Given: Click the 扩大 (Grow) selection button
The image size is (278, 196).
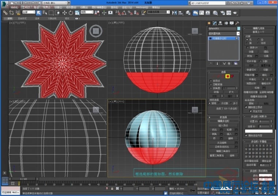Looking at the screenshot, I should pos(232,92).
